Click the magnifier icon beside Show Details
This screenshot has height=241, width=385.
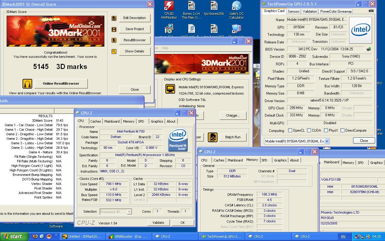click(114, 52)
